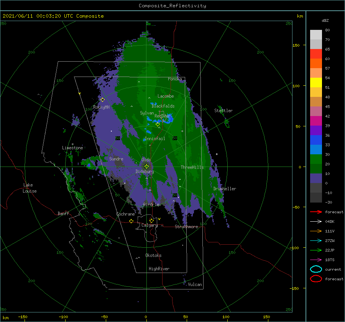The height and width of the screenshot is (322, 345).
Task: Click the orange 111V arrow legend icon
Action: [316, 231]
